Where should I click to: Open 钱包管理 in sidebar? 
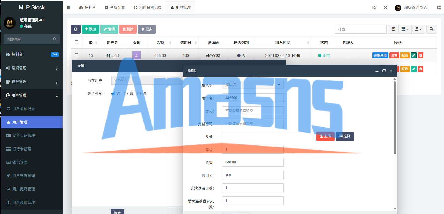tap(32, 162)
